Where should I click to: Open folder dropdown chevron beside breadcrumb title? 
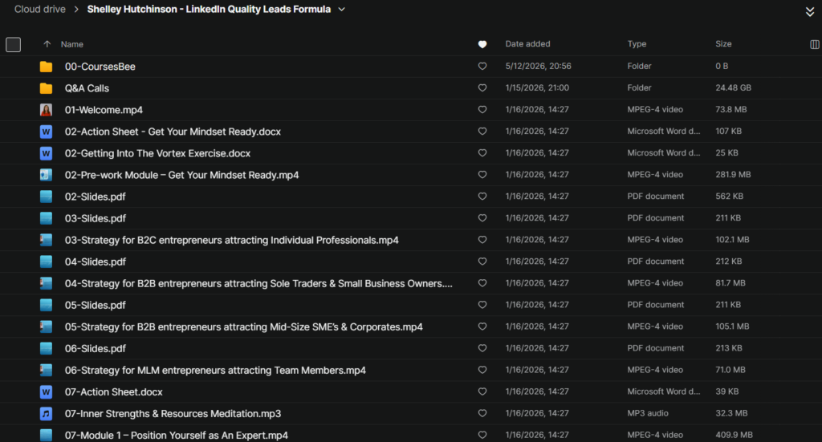pyautogui.click(x=342, y=10)
